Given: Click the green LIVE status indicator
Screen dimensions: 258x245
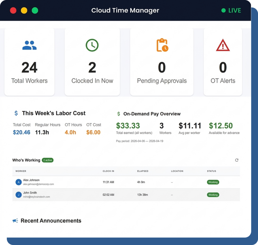Looking at the screenshot, I should pyautogui.click(x=231, y=11).
